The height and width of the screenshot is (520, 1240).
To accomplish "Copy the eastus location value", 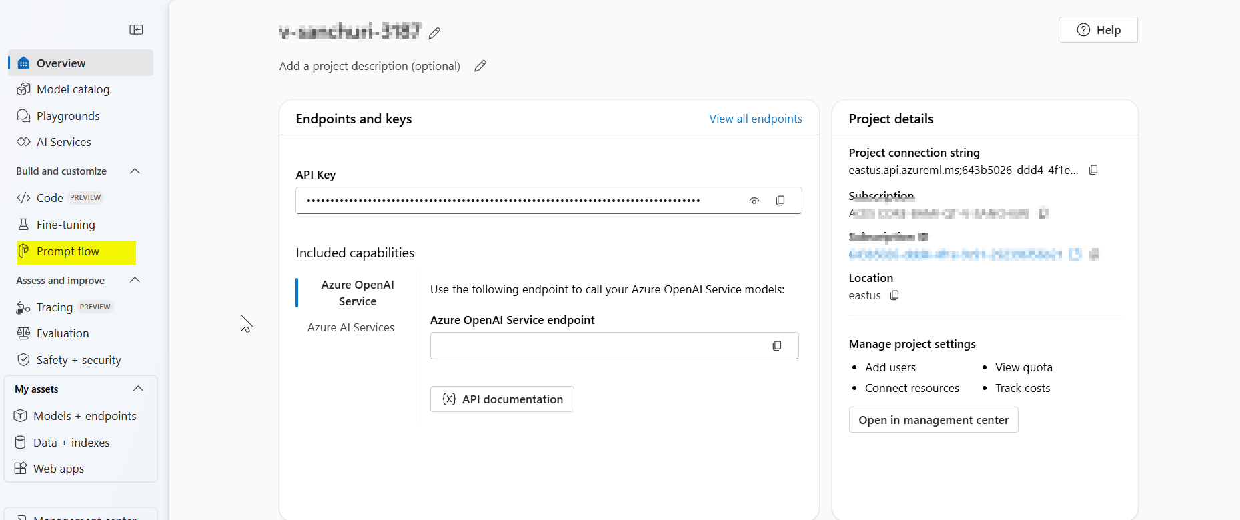I will (x=894, y=295).
